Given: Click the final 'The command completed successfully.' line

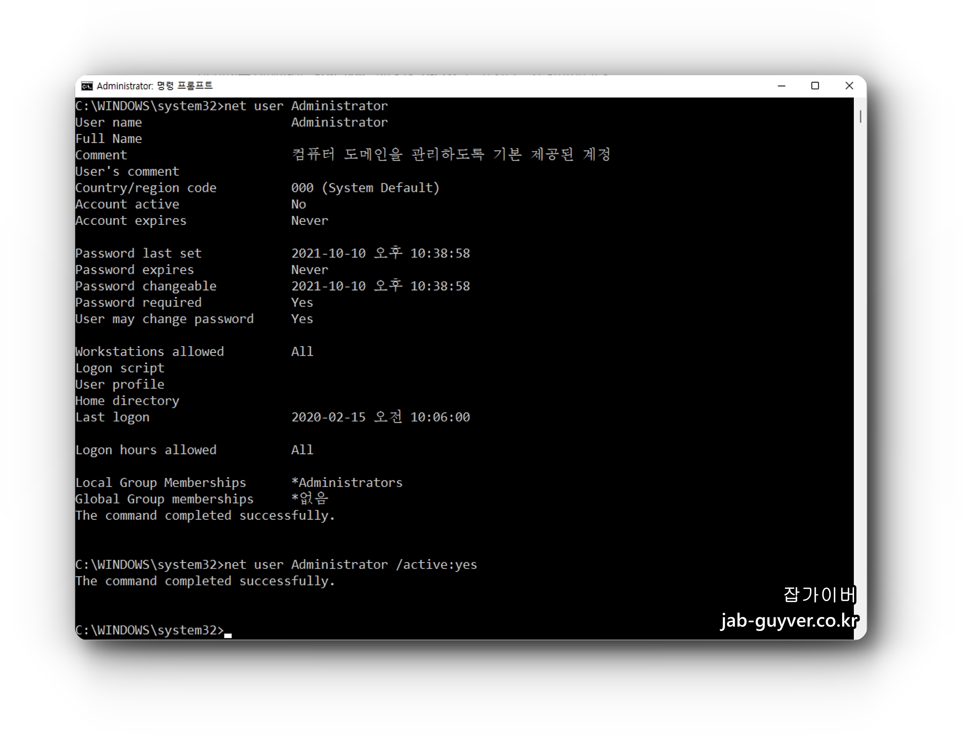Looking at the screenshot, I should pyautogui.click(x=205, y=581).
